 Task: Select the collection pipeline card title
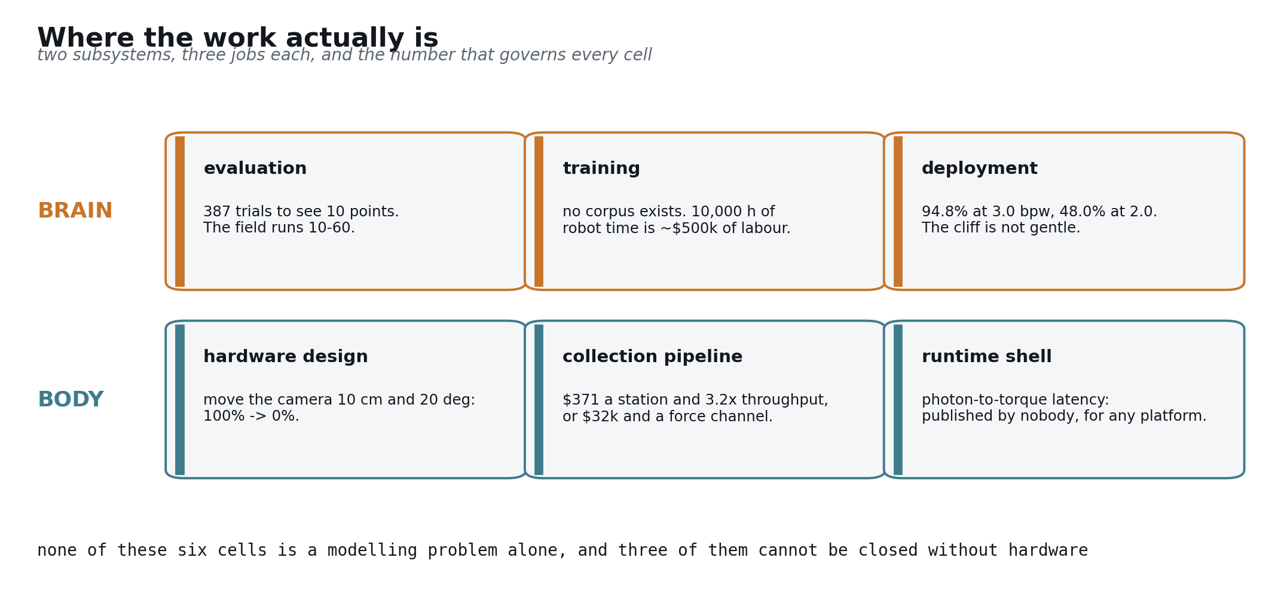(652, 357)
